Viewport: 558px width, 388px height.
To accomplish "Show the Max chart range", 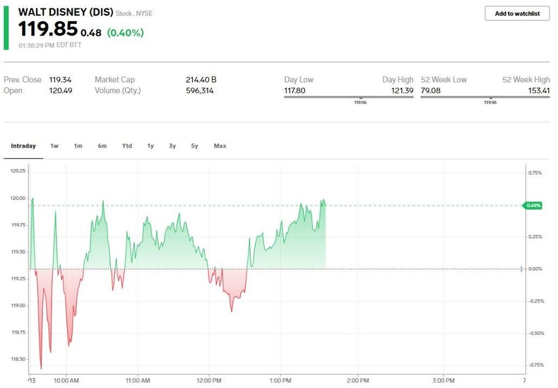I will (220, 146).
